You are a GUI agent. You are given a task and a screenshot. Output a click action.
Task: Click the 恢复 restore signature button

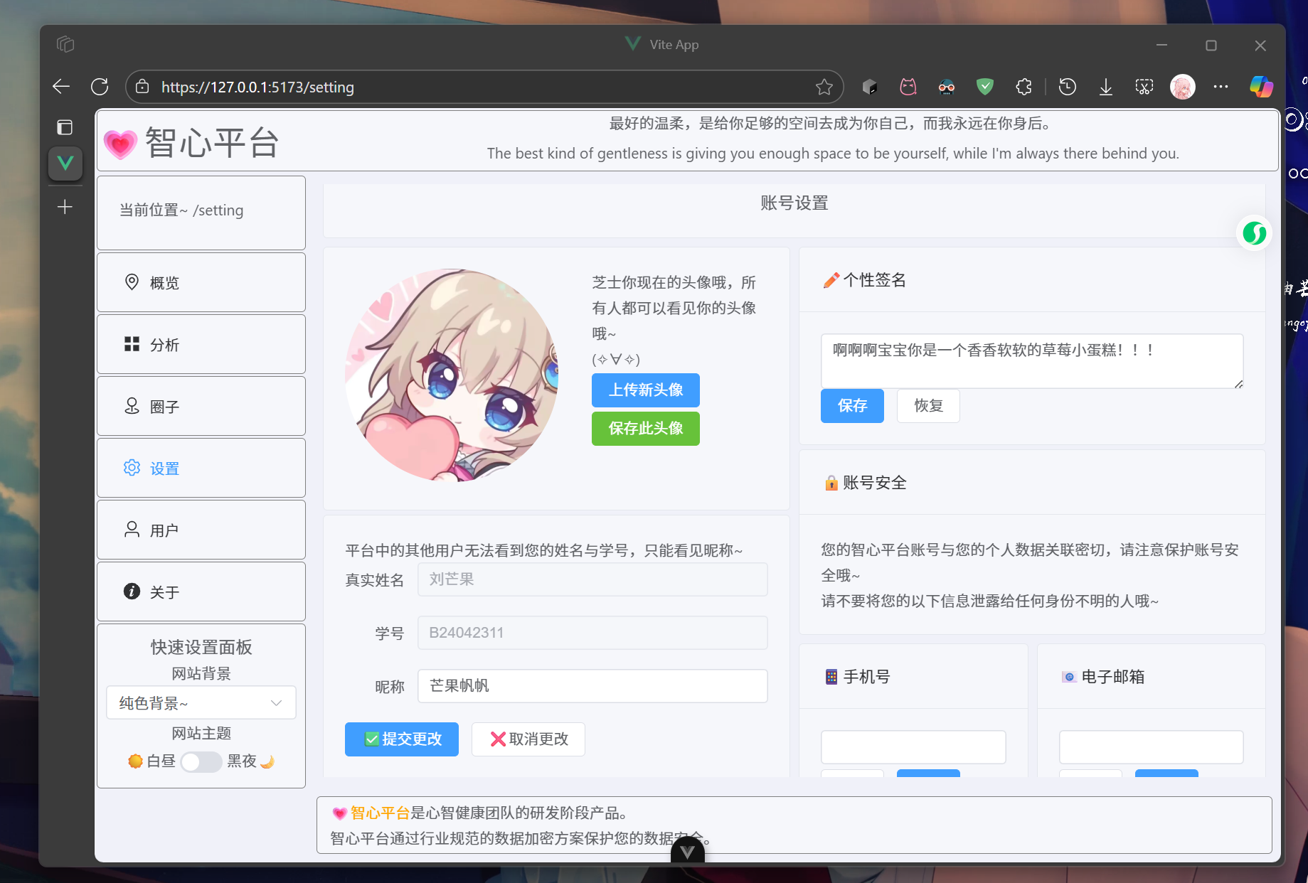pos(927,406)
